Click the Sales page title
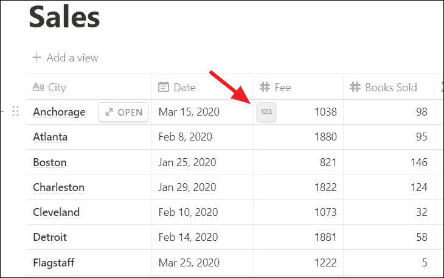The image size is (444, 278). click(64, 17)
